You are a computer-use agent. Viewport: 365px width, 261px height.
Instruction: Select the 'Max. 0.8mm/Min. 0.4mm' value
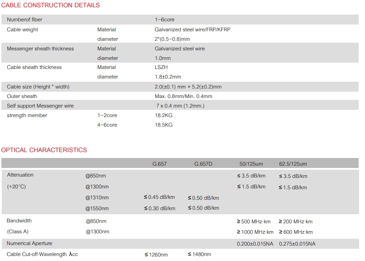pyautogui.click(x=183, y=96)
